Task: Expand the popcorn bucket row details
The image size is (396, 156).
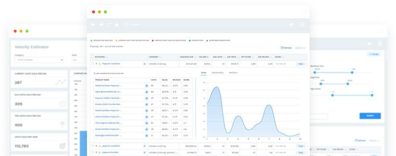Action: click(x=145, y=153)
